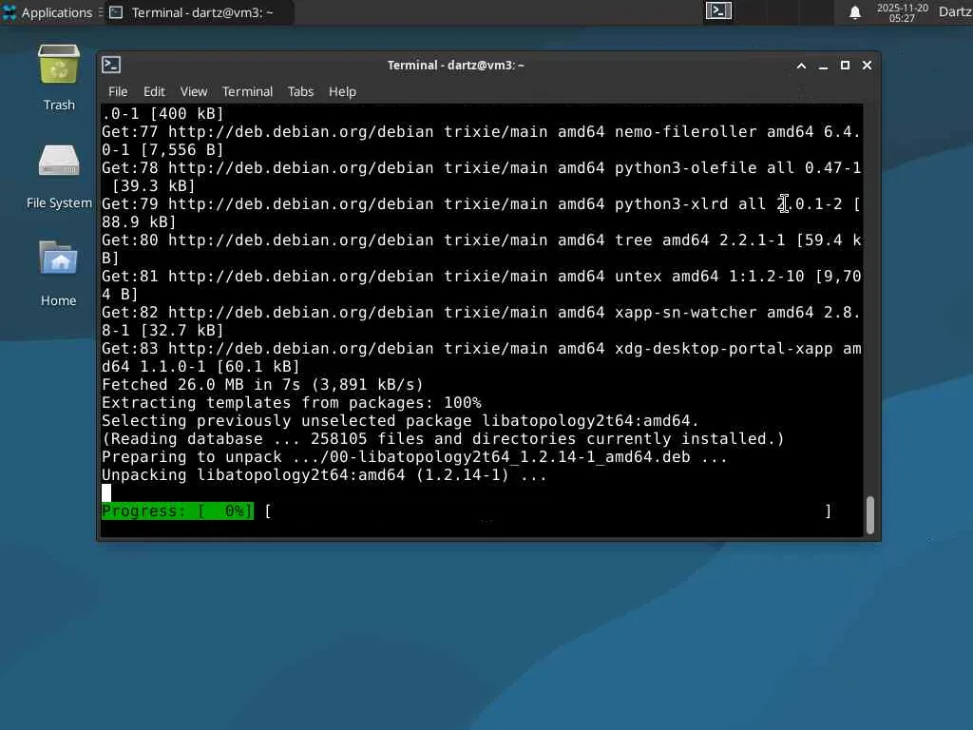Viewport: 973px width, 730px height.
Task: Click the 'Preparing to unpack' line
Action: [x=414, y=456]
